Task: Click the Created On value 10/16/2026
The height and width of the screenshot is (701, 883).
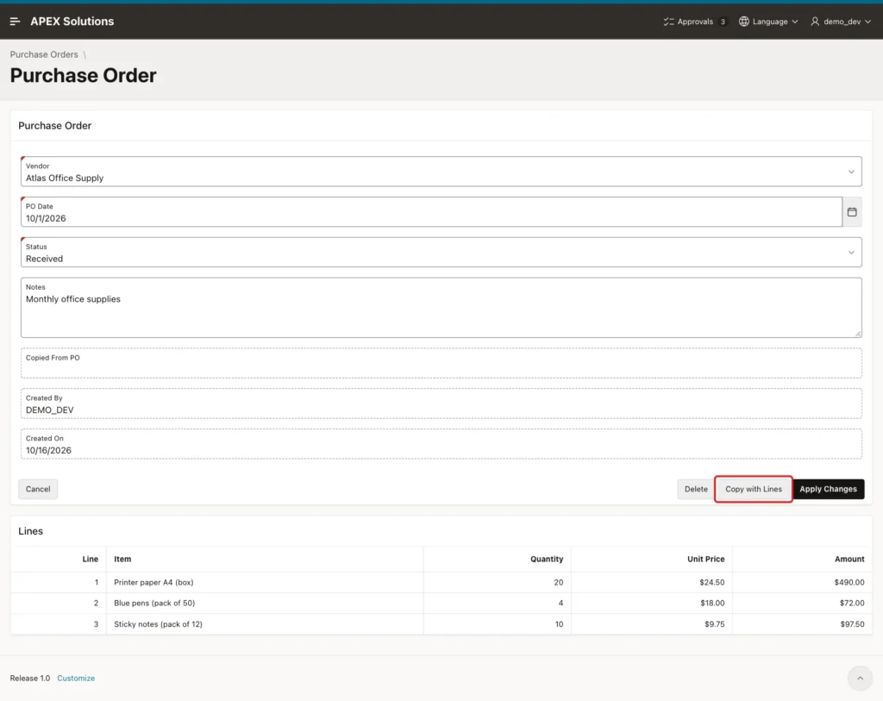Action: coord(48,450)
